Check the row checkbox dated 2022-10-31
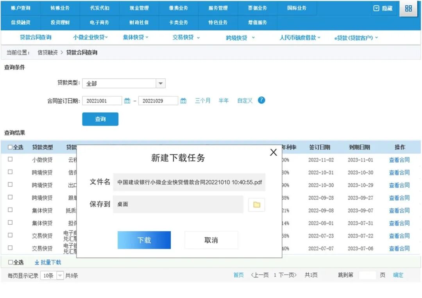Screen dimensions: 422x298 pyautogui.click(x=10, y=172)
